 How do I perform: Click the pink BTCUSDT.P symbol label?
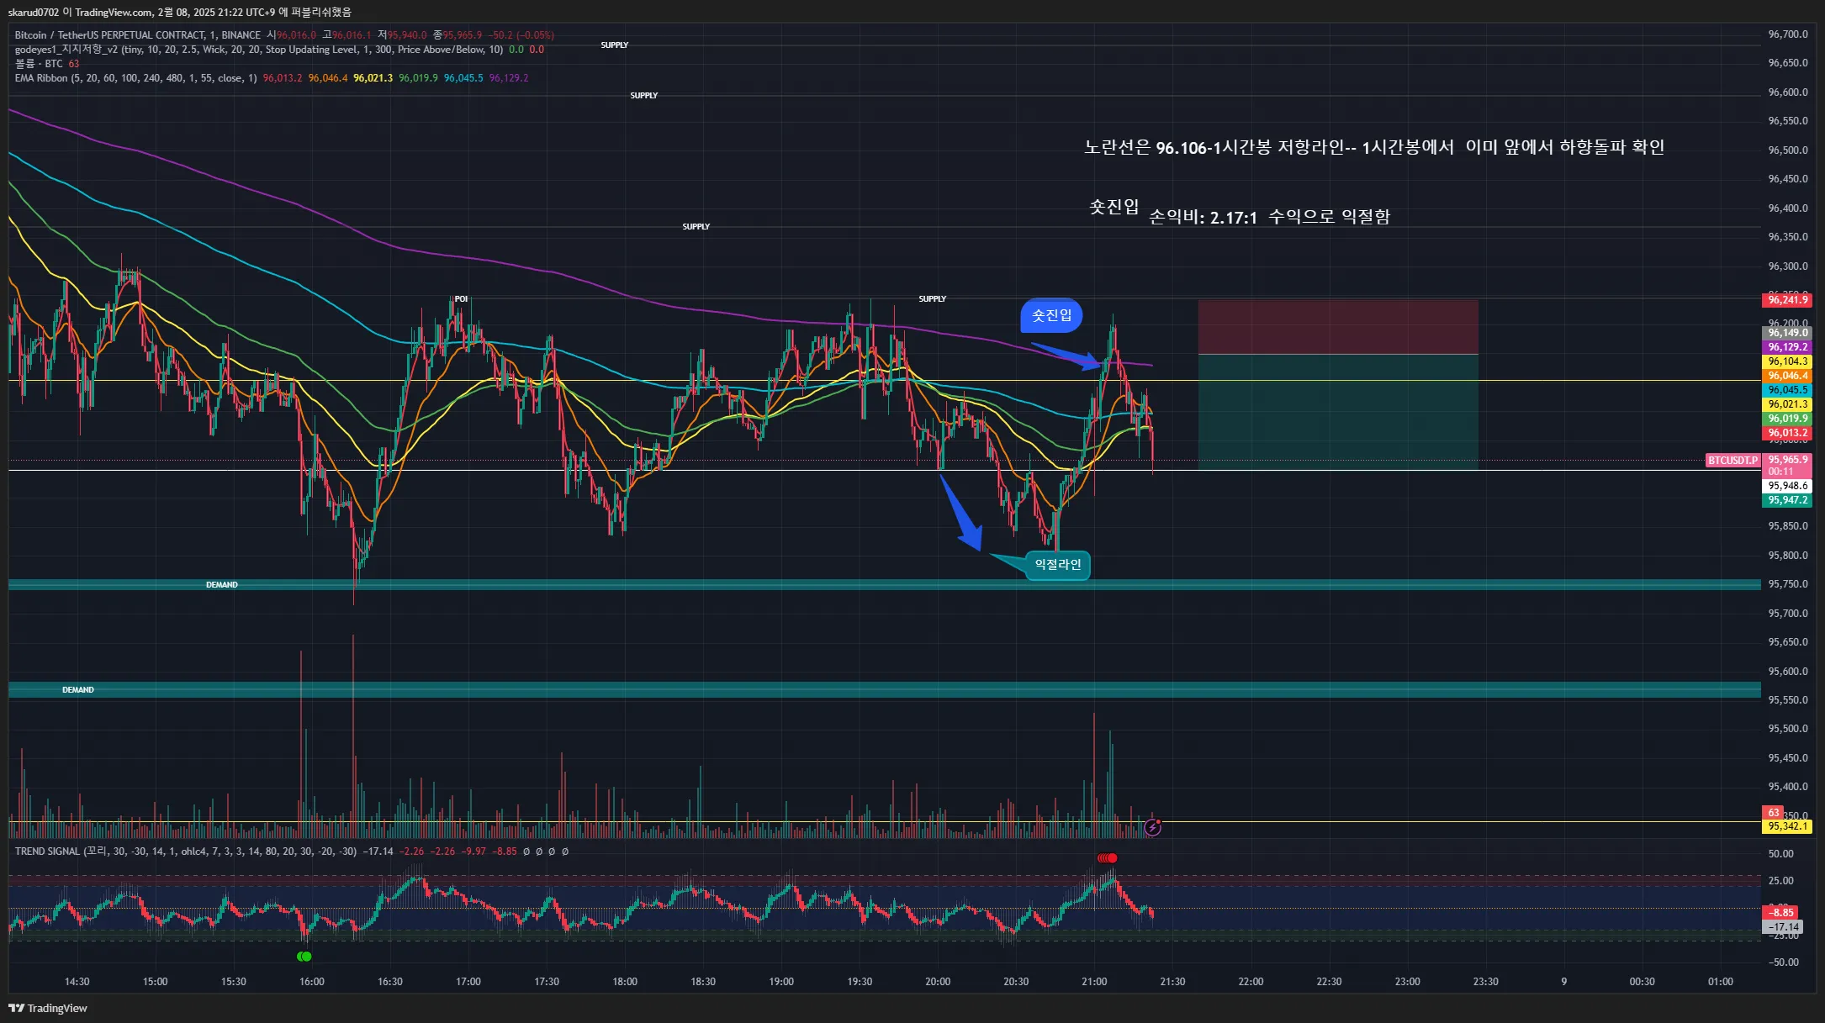[x=1732, y=461]
